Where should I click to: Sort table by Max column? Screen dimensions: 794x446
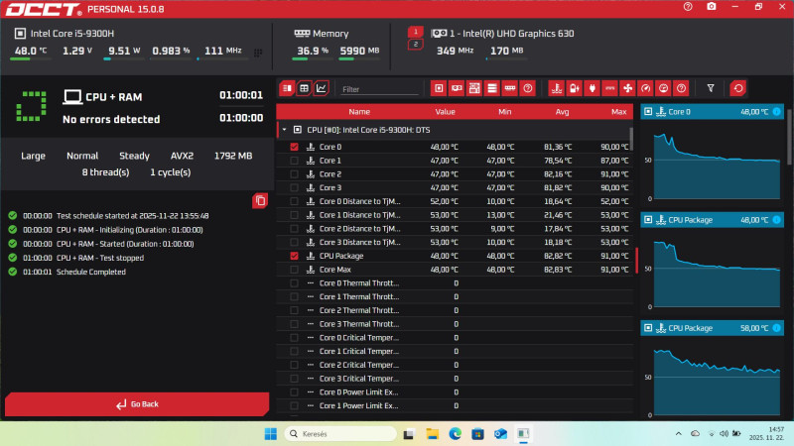[x=618, y=112]
